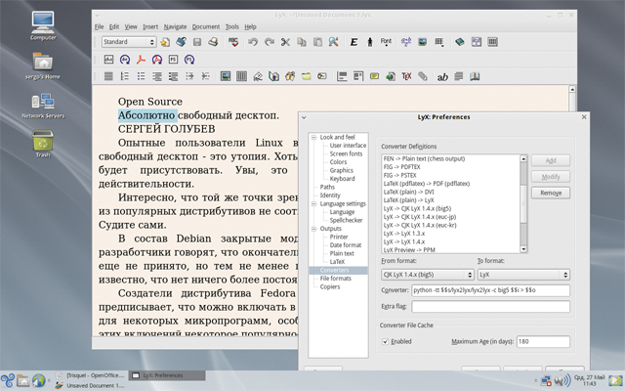Image resolution: width=625 pixels, height=391 pixels.
Task: Collapse the Outputs tree node
Action: point(313,229)
